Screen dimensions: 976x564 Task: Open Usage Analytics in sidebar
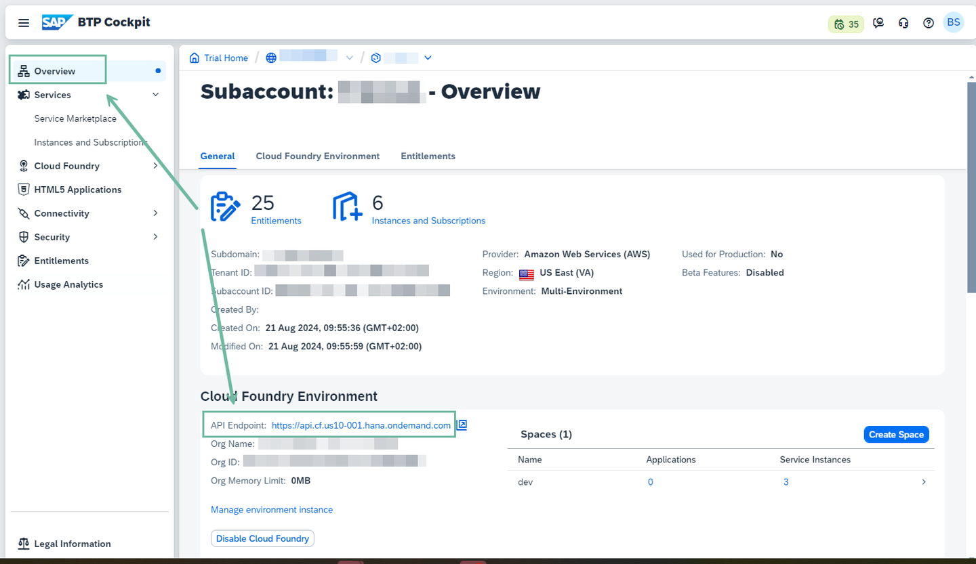pyautogui.click(x=68, y=284)
